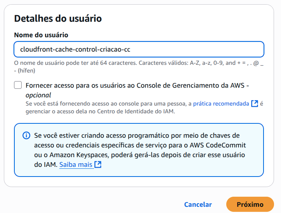Focus the "Nome do usuário" text field

pyautogui.click(x=139, y=49)
